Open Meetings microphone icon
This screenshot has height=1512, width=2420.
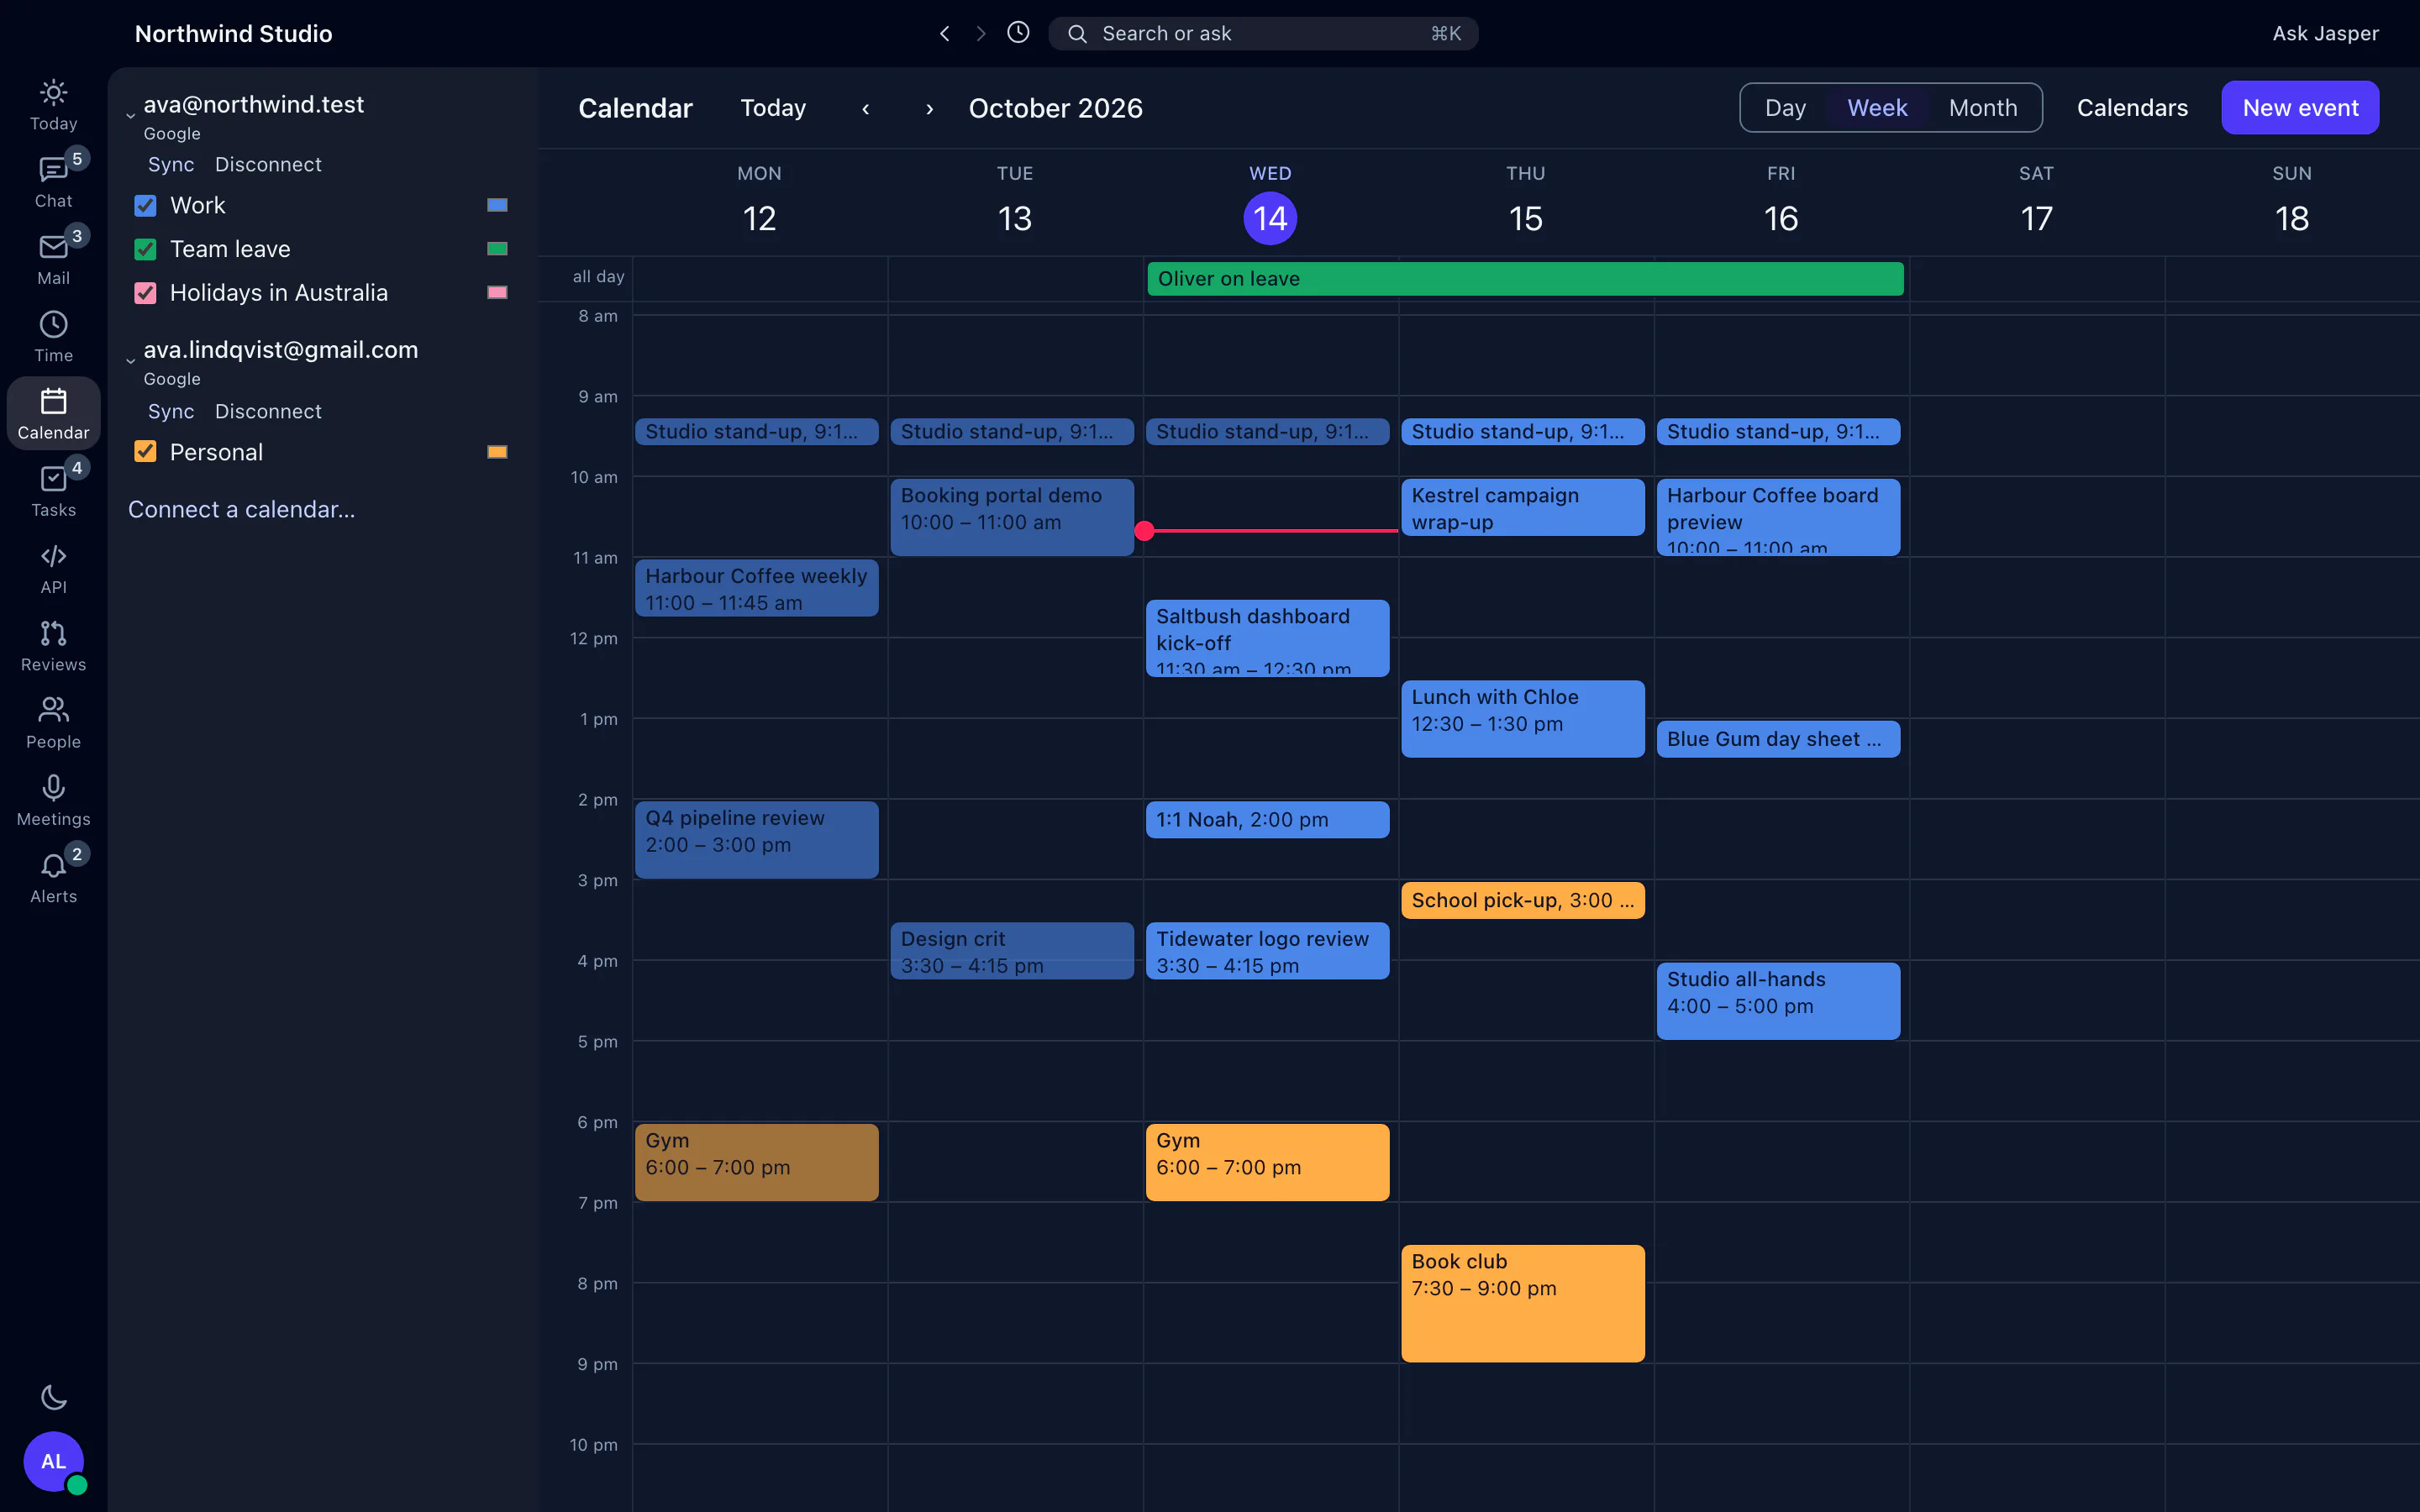pos(53,800)
